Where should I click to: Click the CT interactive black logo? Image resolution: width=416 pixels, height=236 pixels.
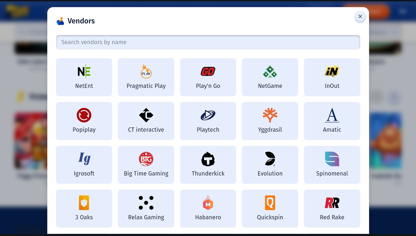(146, 115)
